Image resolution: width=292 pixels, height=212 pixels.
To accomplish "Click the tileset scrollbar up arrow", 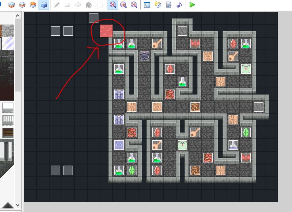I will pos(18,15).
